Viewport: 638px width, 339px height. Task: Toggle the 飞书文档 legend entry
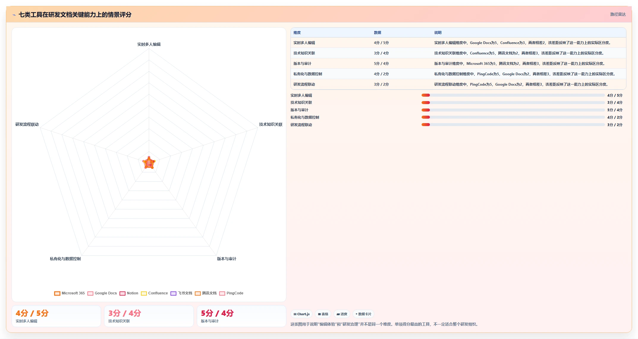(x=181, y=293)
